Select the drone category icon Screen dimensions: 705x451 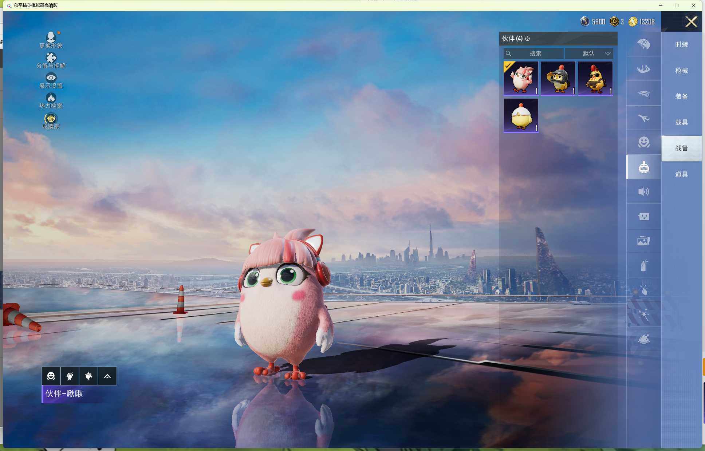click(x=644, y=94)
